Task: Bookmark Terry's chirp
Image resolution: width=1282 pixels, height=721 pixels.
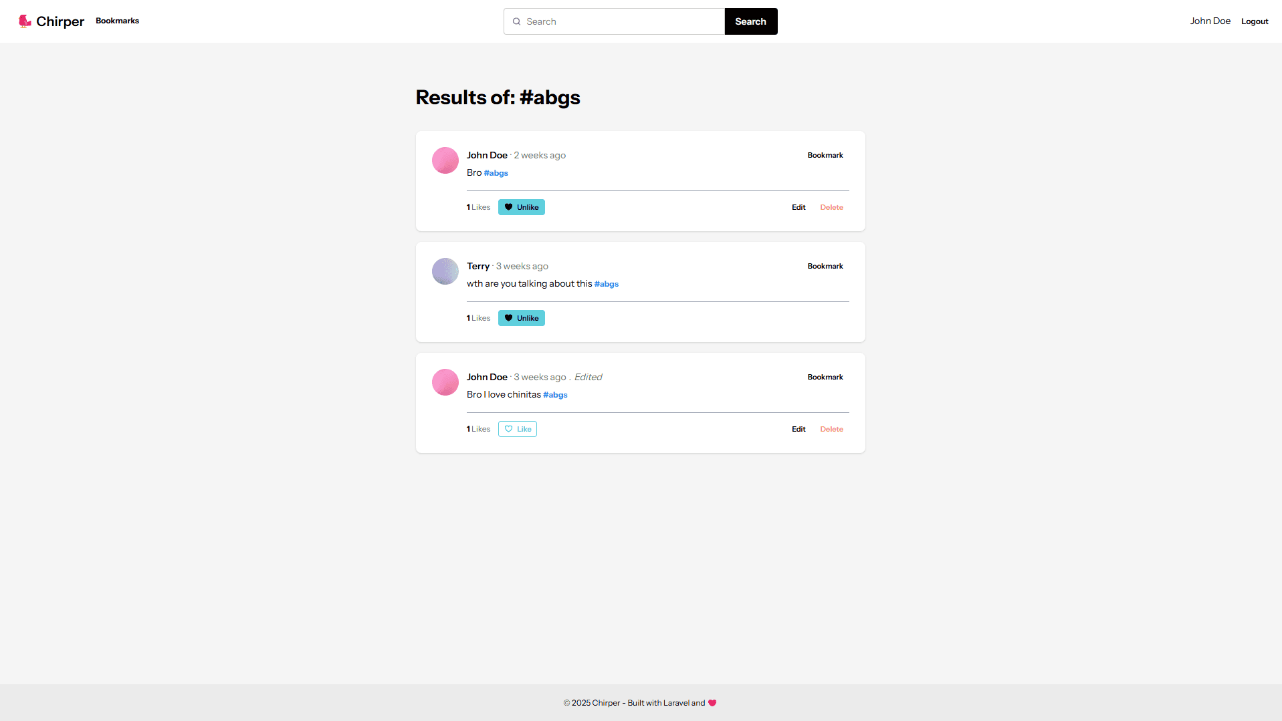Action: tap(825, 266)
